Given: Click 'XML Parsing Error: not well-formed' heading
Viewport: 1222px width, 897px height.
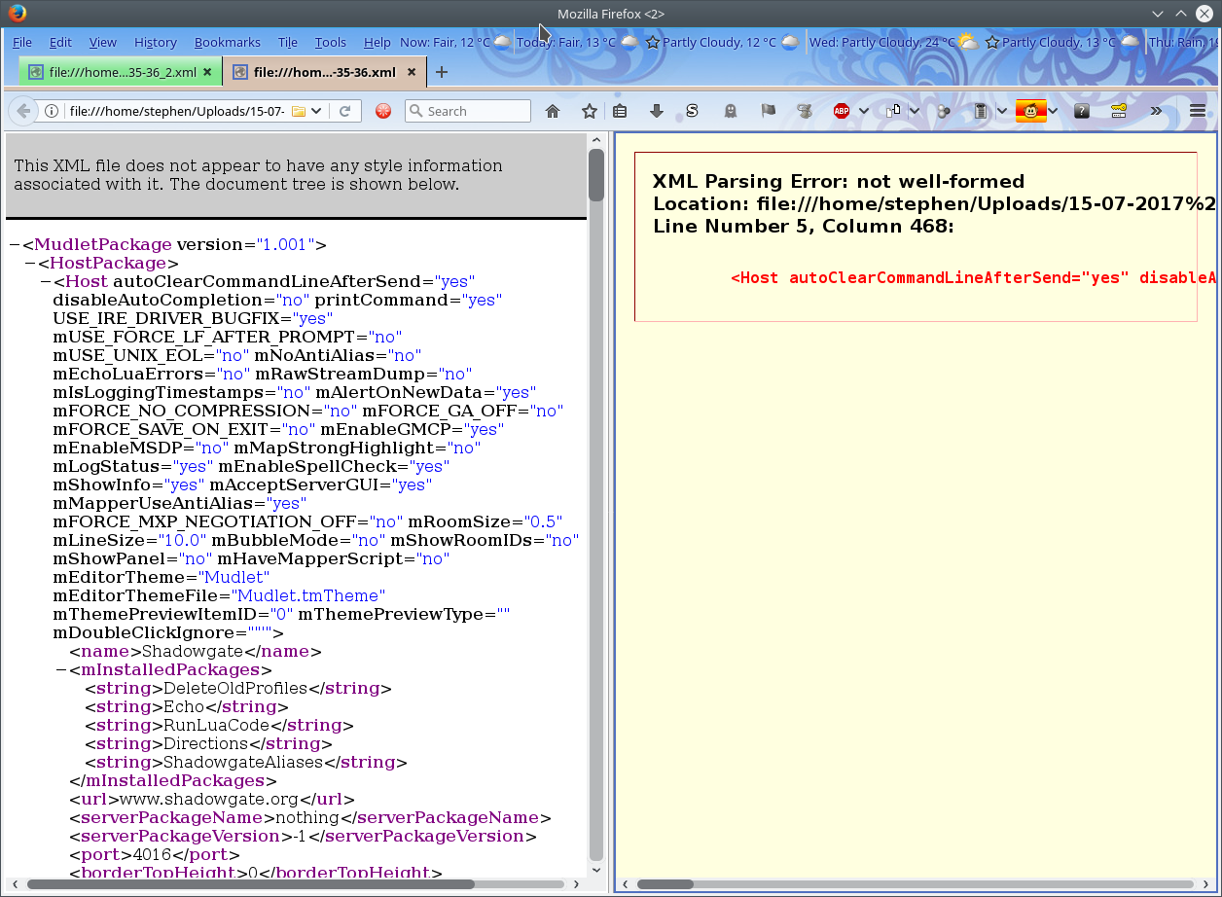Looking at the screenshot, I should click(839, 181).
